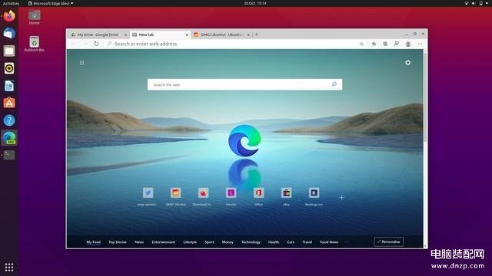Open the Firefox Download quick link tile
Viewport: 492px width, 276px height.
pos(203,192)
